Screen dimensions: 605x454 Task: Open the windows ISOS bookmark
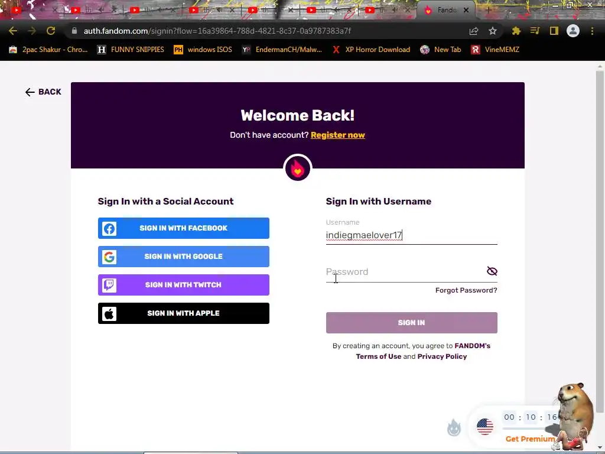click(x=203, y=50)
